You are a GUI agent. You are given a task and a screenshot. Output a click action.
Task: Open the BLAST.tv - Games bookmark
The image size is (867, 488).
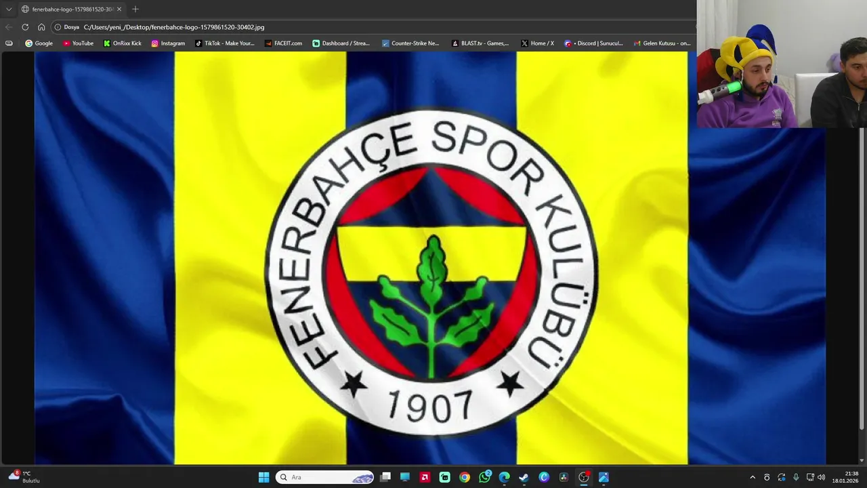pyautogui.click(x=480, y=43)
